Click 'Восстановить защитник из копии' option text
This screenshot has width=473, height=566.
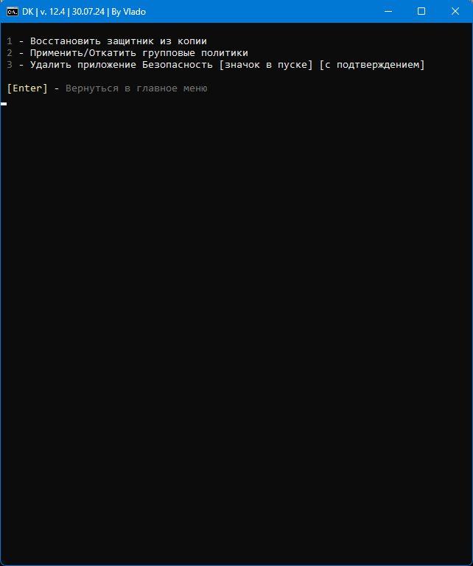coord(119,41)
